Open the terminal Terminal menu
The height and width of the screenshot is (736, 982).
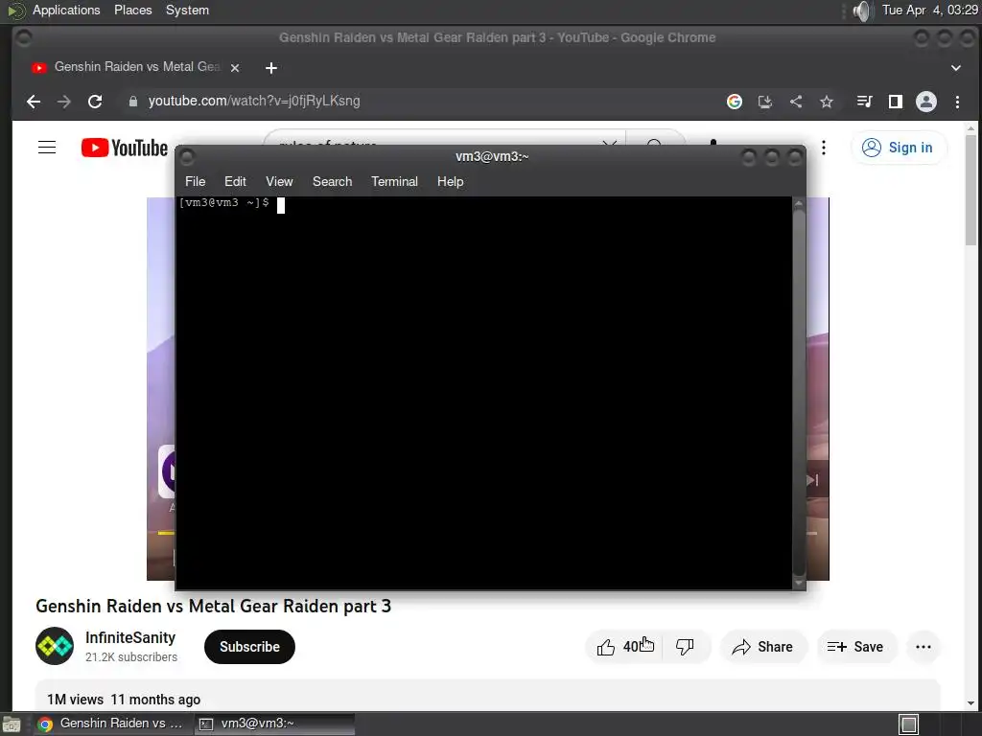(394, 181)
